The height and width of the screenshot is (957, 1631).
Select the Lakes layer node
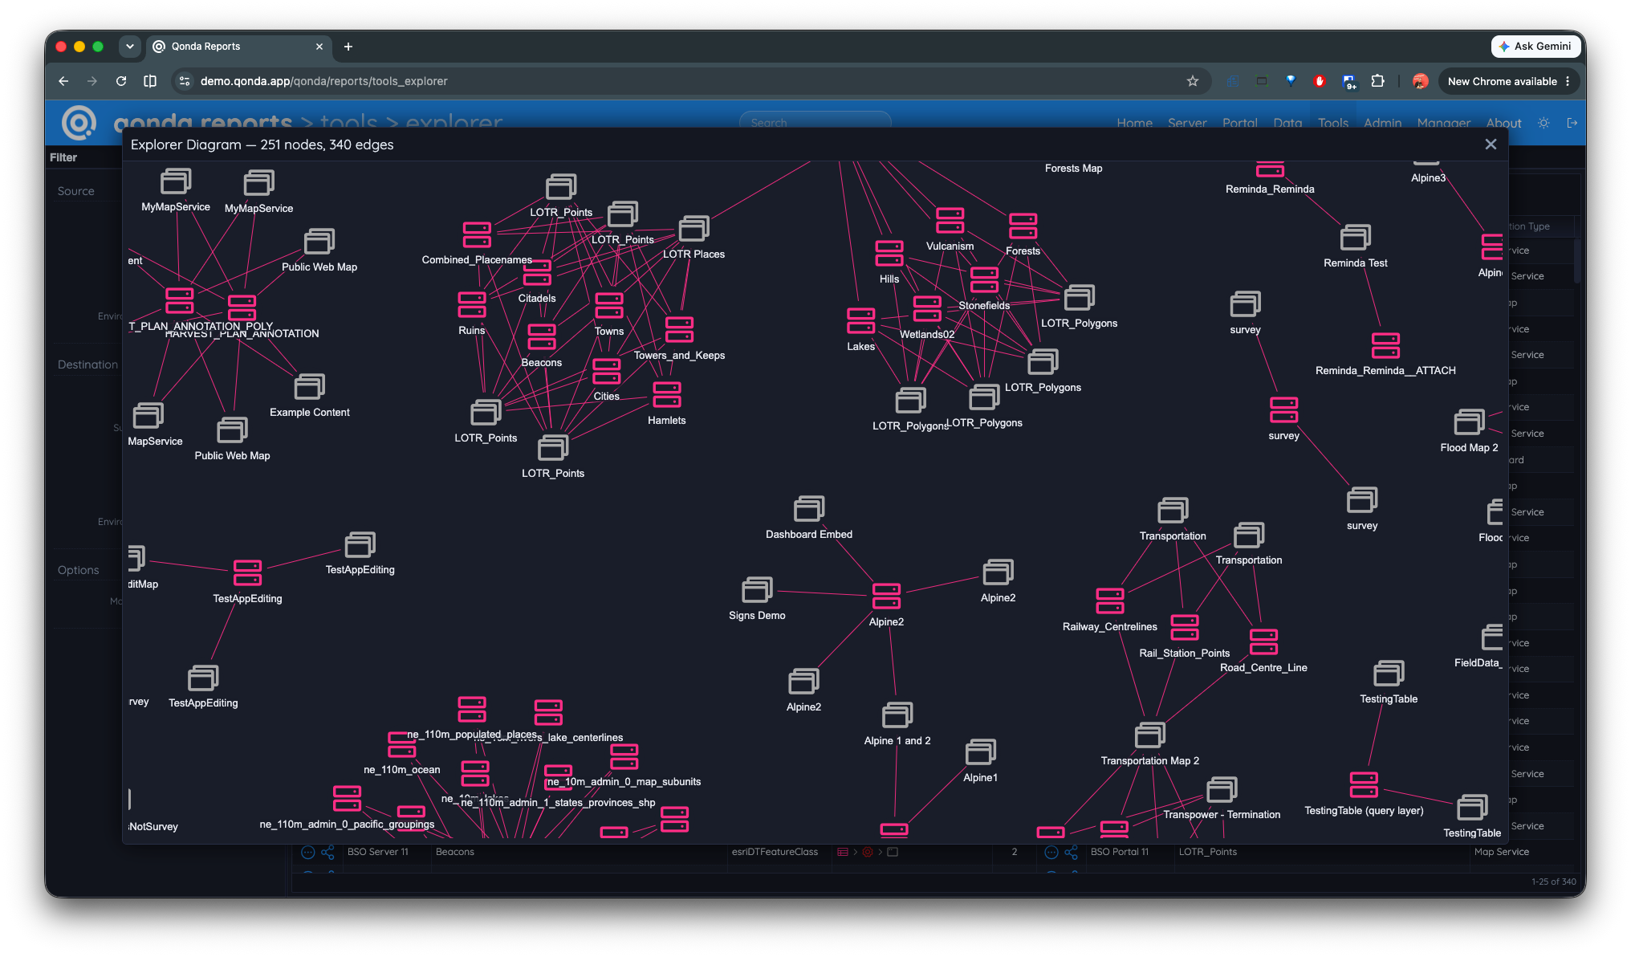point(861,321)
